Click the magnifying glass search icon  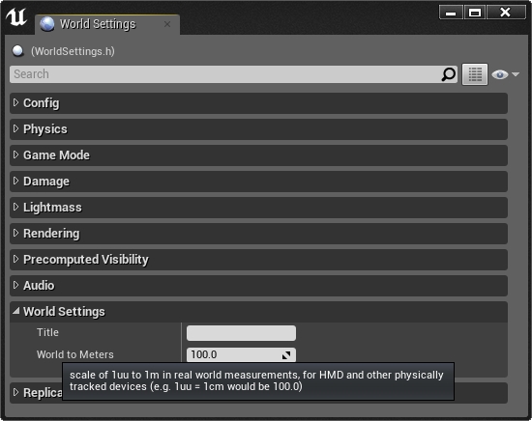coord(448,74)
